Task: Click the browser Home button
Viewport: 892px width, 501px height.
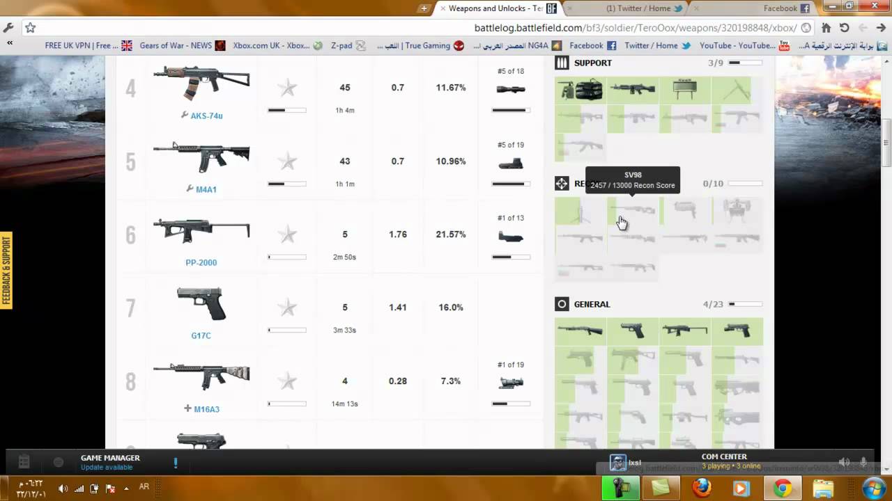Action: pyautogui.click(x=826, y=28)
